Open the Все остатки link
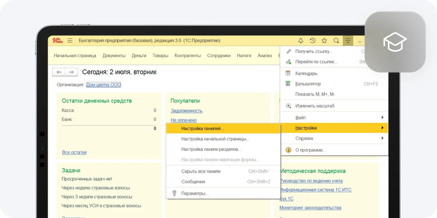This screenshot has height=218, width=437. pyautogui.click(x=74, y=152)
